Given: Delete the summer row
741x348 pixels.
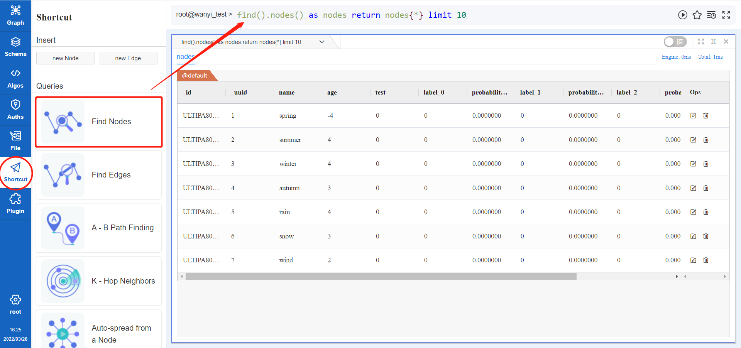Looking at the screenshot, I should pyautogui.click(x=706, y=140).
